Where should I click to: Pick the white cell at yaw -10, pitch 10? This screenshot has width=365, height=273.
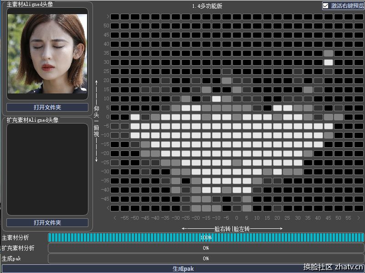point(216,99)
